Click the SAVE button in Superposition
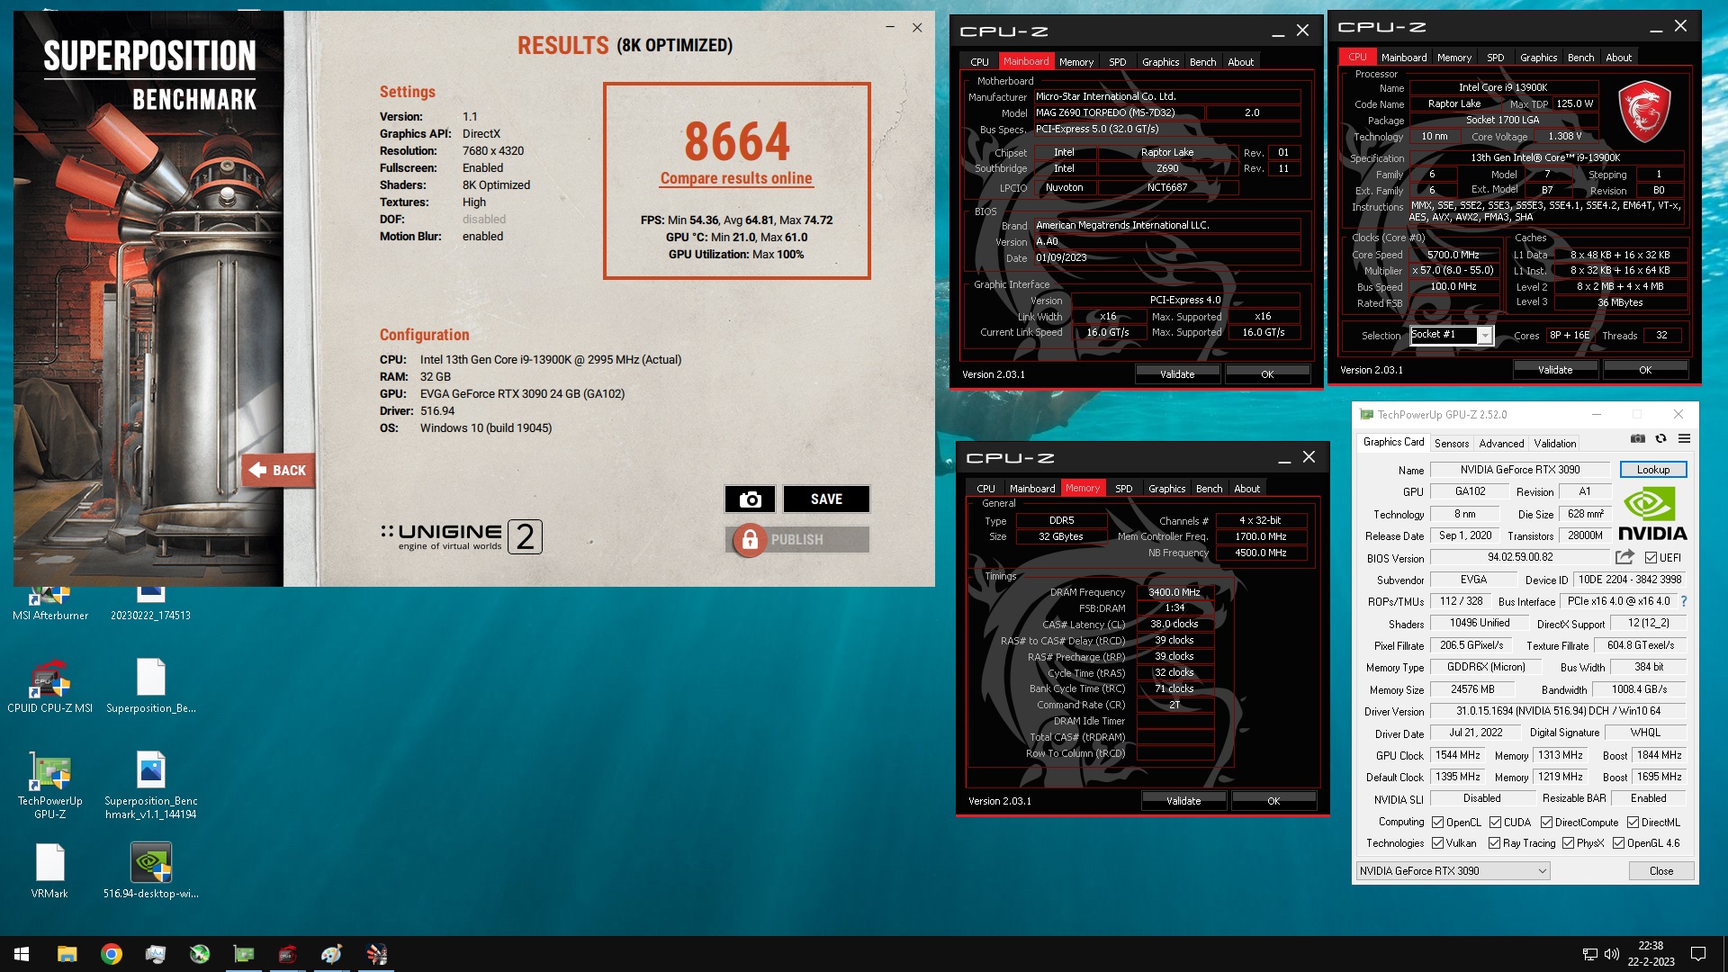Image resolution: width=1728 pixels, height=972 pixels. [826, 499]
